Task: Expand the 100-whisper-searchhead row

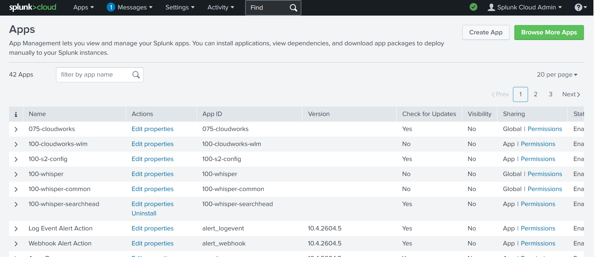Action: 16,204
